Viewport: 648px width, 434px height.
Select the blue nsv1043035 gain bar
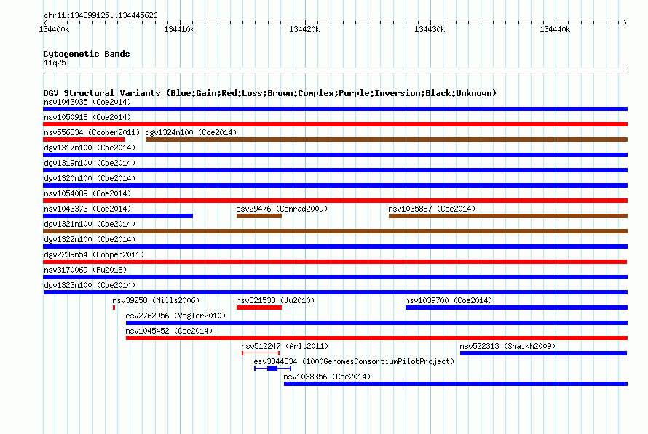pos(335,109)
